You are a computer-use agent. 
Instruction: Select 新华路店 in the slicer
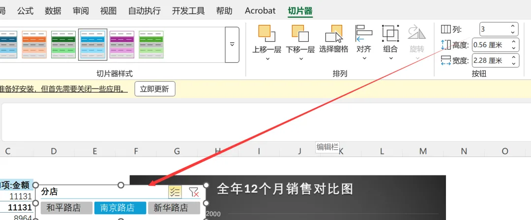[x=174, y=208]
